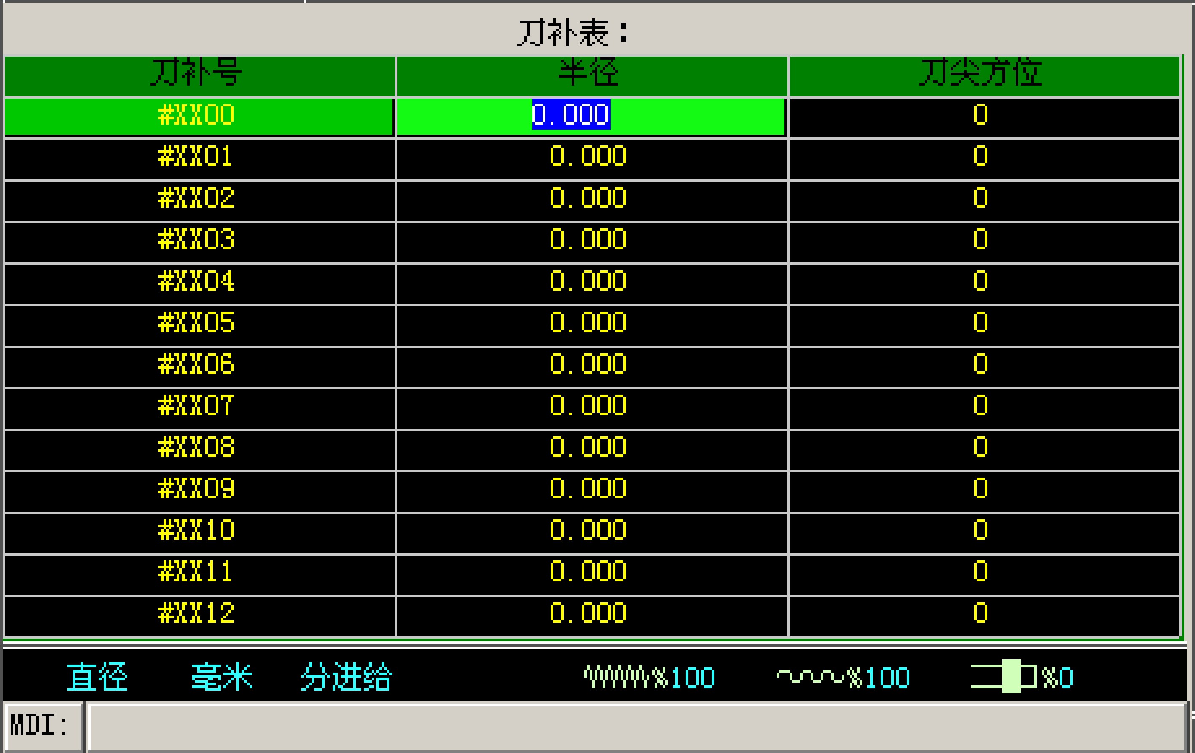Select tool offset row #XX00
This screenshot has width=1195, height=753.
click(199, 117)
